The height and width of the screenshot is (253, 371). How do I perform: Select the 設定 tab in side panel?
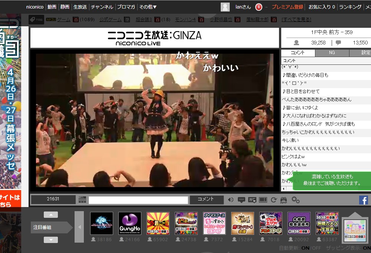(360, 53)
